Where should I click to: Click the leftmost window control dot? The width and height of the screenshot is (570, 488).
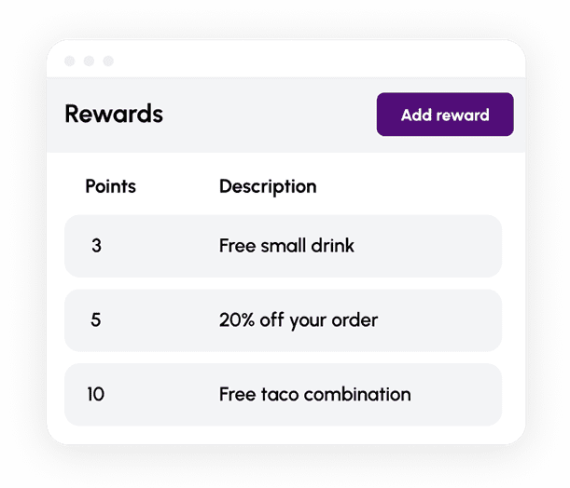[x=69, y=61]
